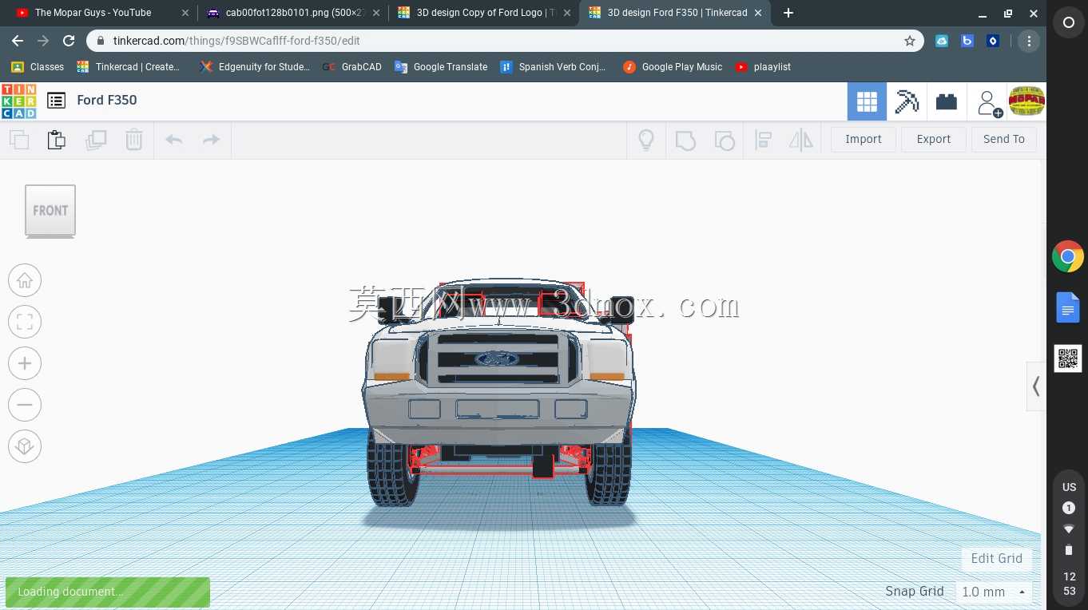Open the plaaylist bookmark
The width and height of the screenshot is (1088, 610).
point(763,67)
